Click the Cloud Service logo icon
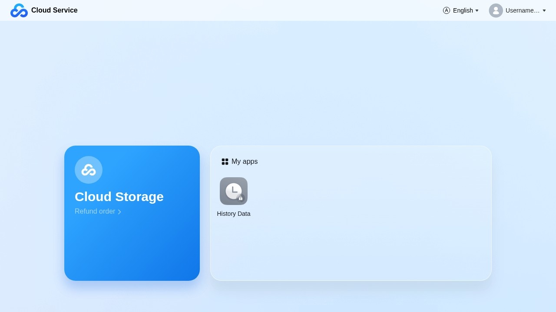Viewport: 556px width, 312px height. tap(19, 10)
